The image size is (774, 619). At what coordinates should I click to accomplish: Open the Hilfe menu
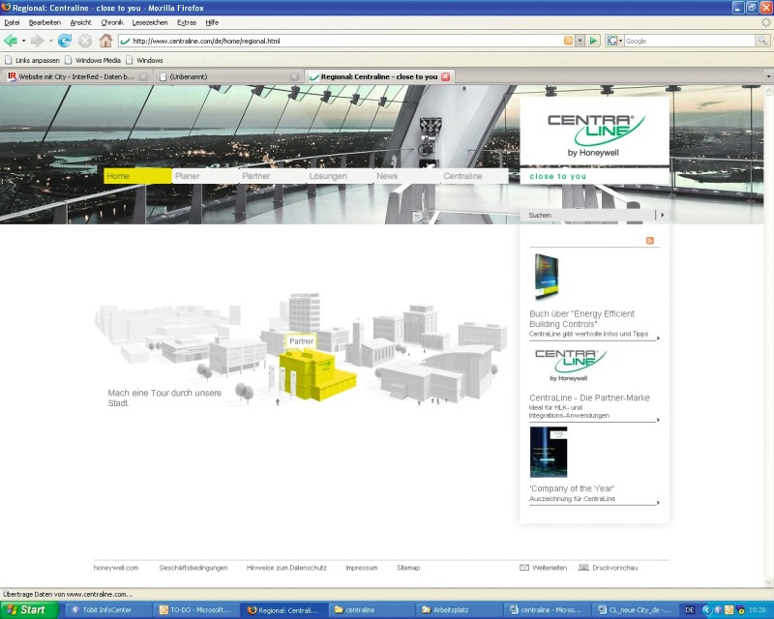[212, 22]
